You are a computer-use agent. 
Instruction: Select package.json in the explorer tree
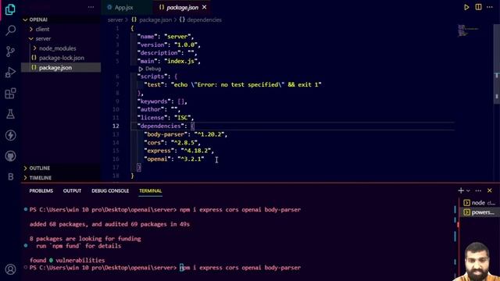[x=61, y=68]
